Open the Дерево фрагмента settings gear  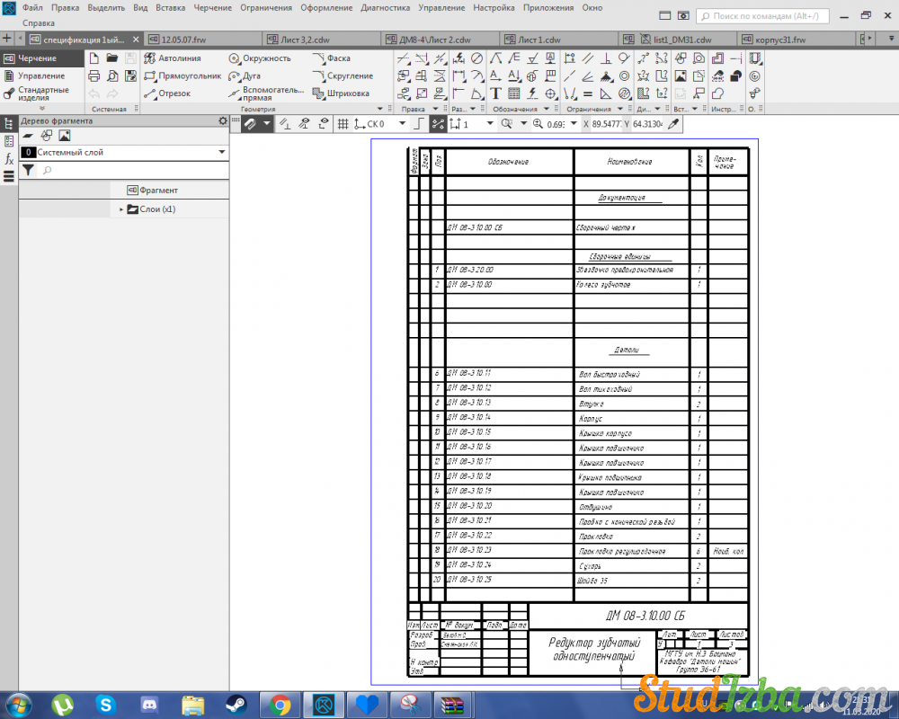(223, 121)
